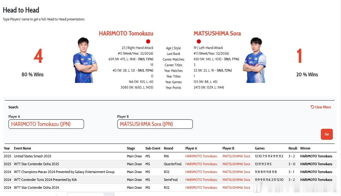The height and width of the screenshot is (196, 341).
Task: Sort by Sub-Event column header
Action: pos(153,148)
